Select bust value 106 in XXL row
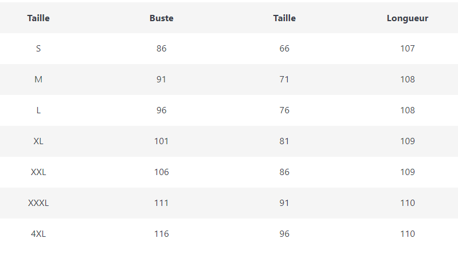This screenshot has width=458, height=254. [161, 172]
